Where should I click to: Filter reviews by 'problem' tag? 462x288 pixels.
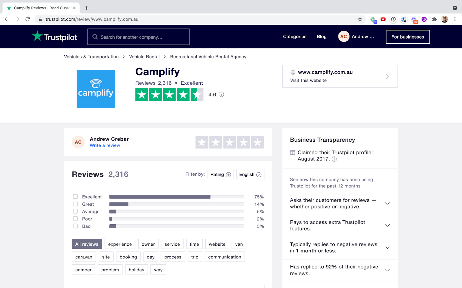click(110, 270)
